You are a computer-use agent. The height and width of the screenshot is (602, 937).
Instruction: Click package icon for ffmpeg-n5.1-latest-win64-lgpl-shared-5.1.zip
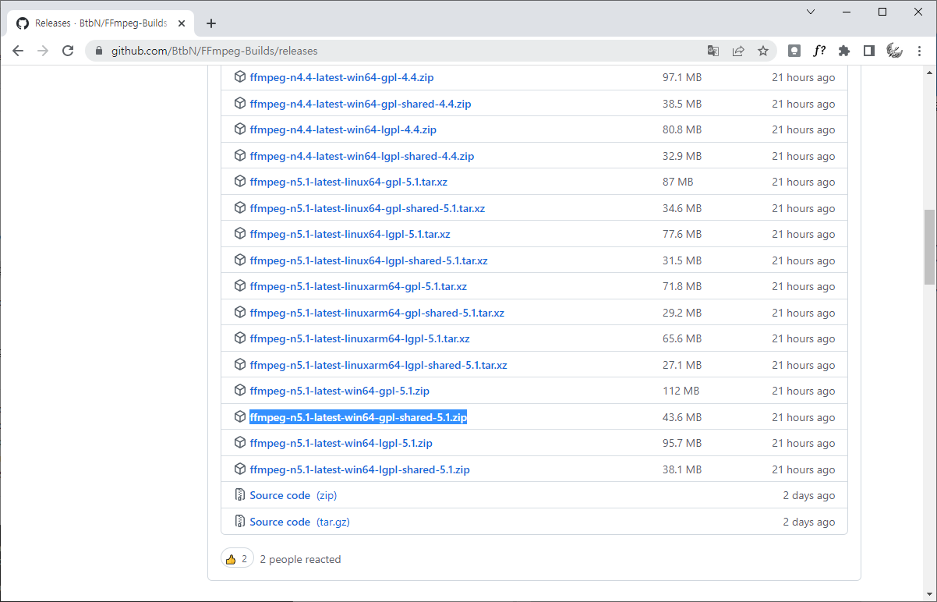click(x=240, y=469)
